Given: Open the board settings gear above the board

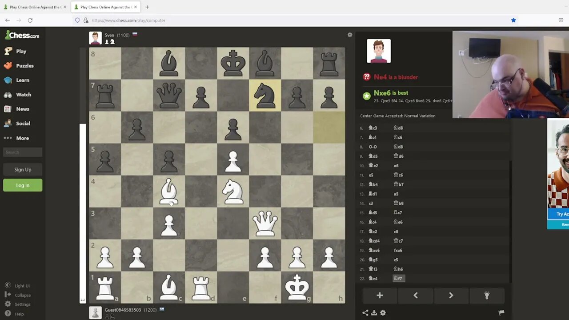Looking at the screenshot, I should click(x=350, y=35).
